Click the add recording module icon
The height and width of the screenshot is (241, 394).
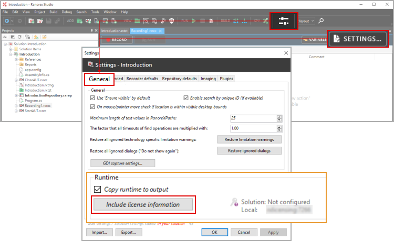(x=88, y=21)
